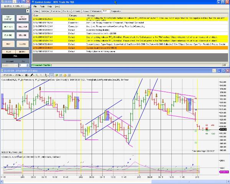Switch to the Strategies tab
Screen dimensions: 230x184
[45, 11]
